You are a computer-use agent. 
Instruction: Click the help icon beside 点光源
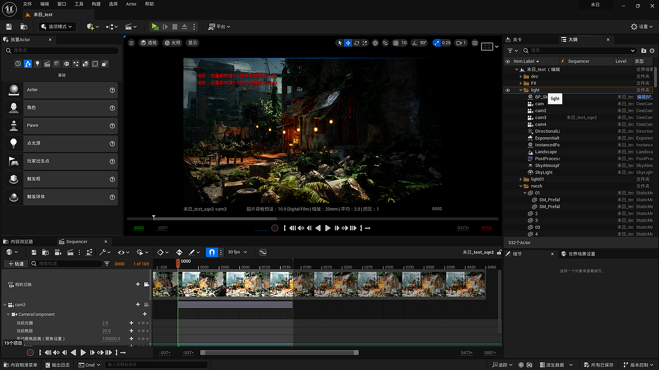(x=112, y=143)
